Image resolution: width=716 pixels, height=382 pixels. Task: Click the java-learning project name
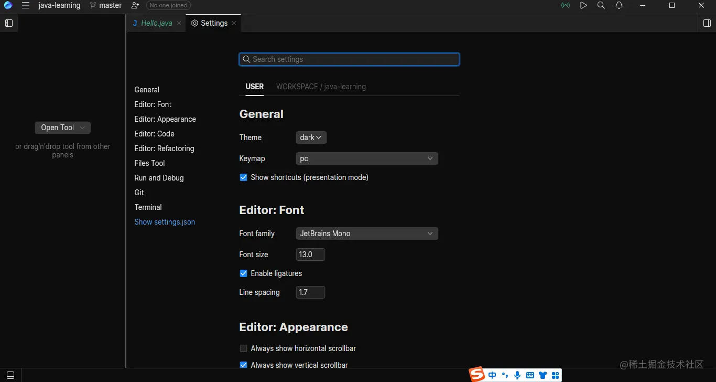tap(59, 5)
